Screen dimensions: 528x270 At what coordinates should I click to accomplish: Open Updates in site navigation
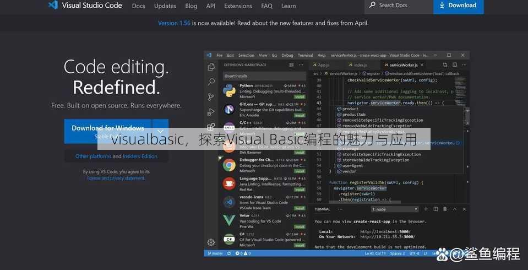[x=165, y=6]
